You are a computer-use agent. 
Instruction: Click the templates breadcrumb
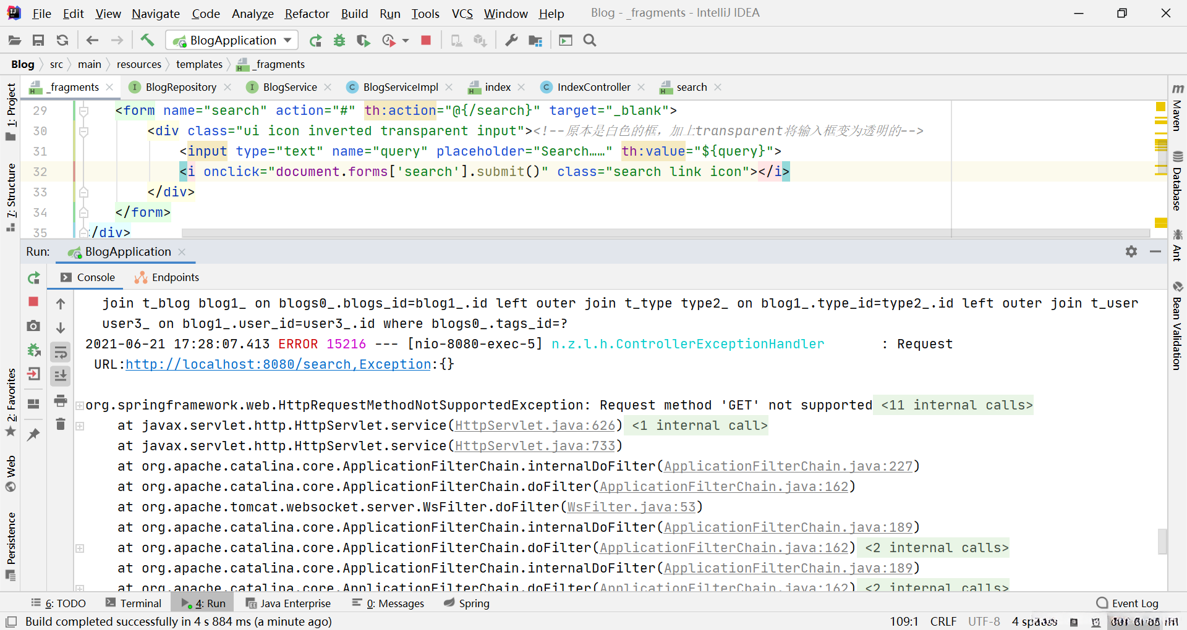(199, 64)
